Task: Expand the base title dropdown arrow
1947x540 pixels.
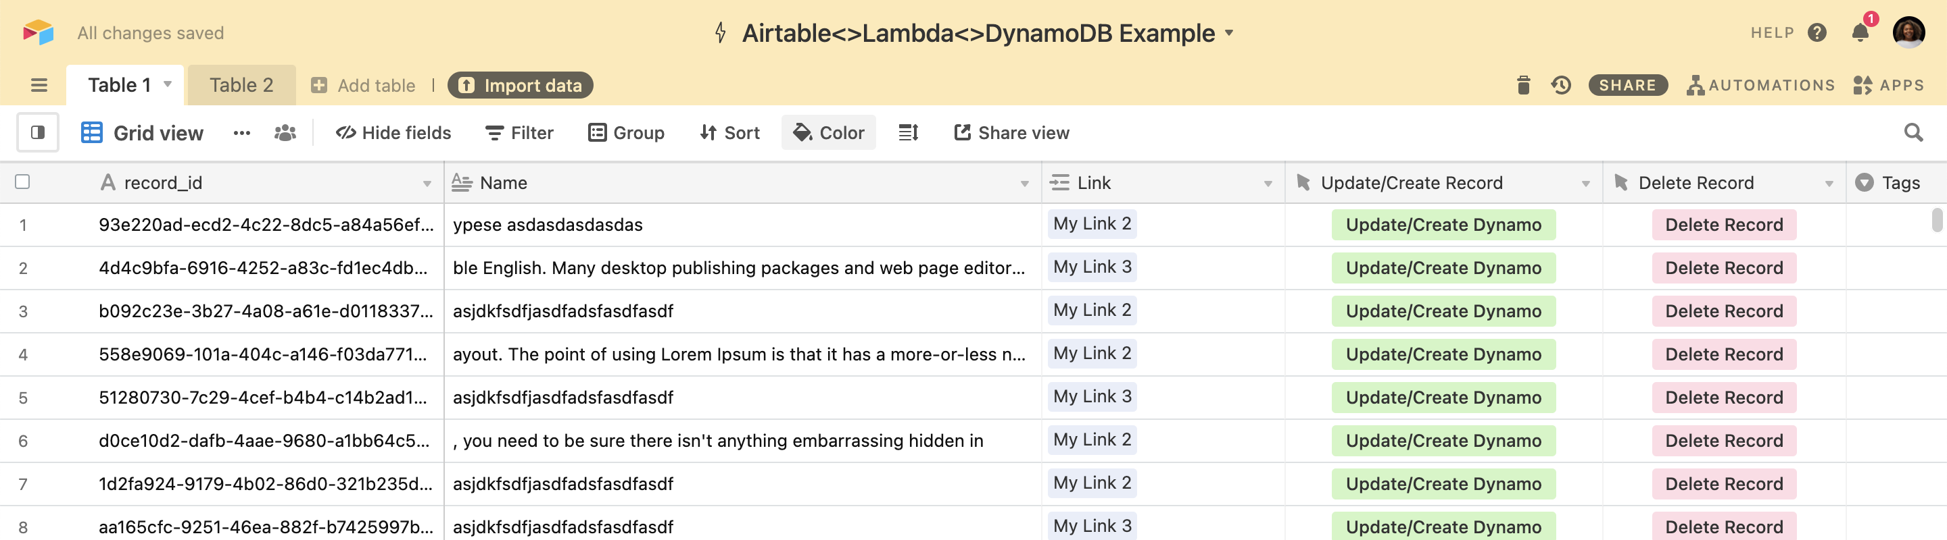Action: pyautogui.click(x=1229, y=32)
